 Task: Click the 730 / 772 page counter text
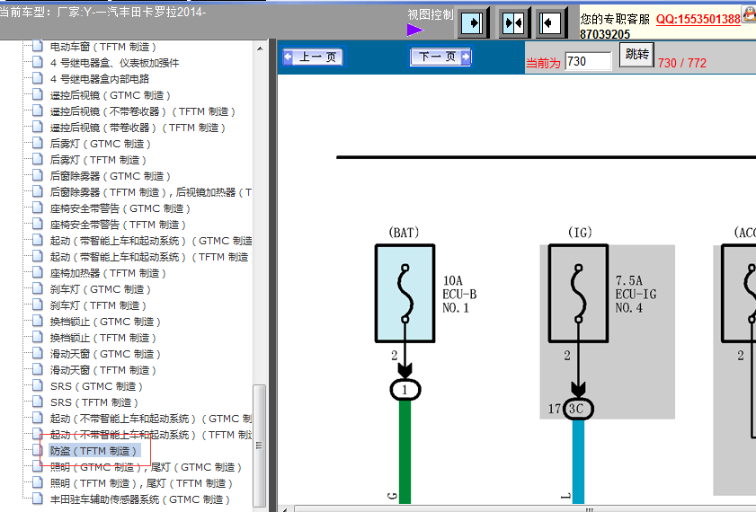681,63
